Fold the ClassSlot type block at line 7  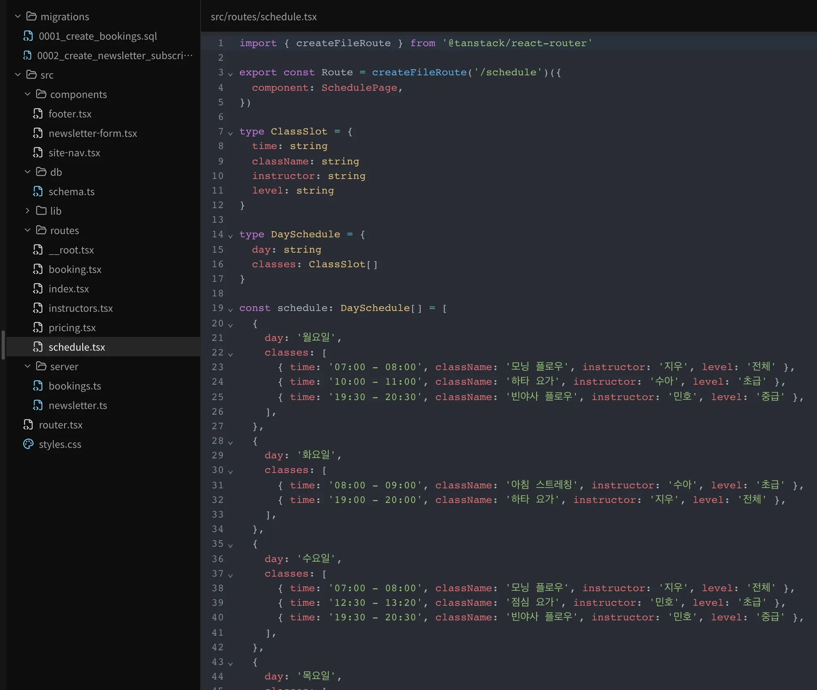pos(230,133)
